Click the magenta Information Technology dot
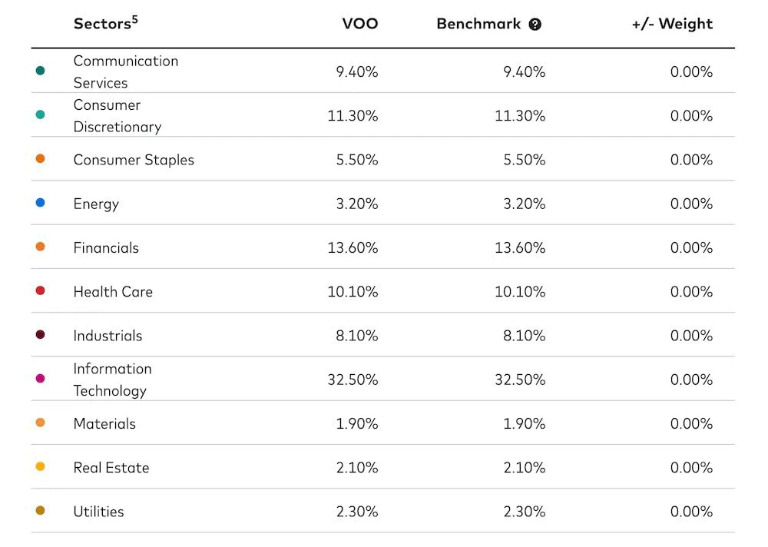The height and width of the screenshot is (547, 768). coord(40,378)
